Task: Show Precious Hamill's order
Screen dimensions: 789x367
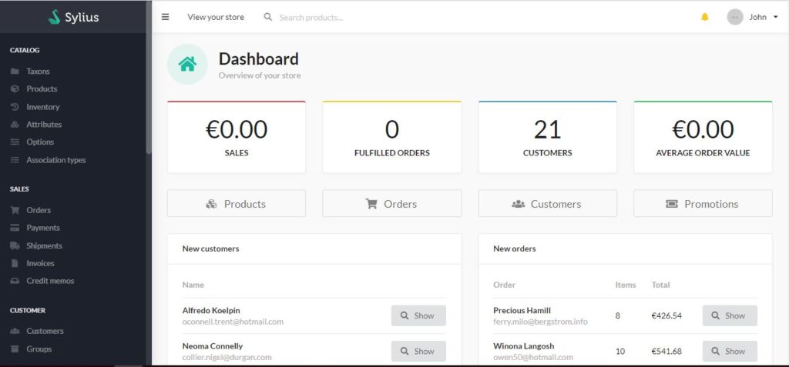Action: coord(730,315)
